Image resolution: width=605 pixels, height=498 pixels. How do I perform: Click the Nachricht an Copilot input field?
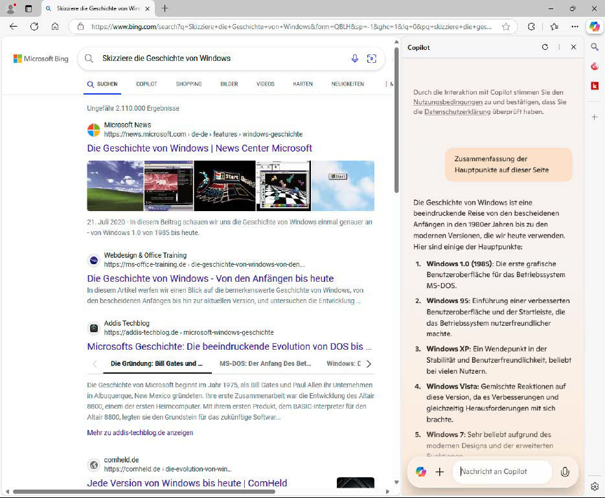pos(502,471)
